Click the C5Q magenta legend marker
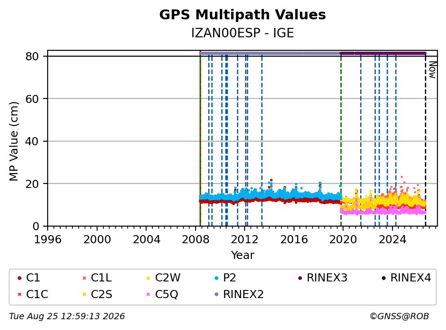Viewport: 446px width, 330px height. pos(148,294)
